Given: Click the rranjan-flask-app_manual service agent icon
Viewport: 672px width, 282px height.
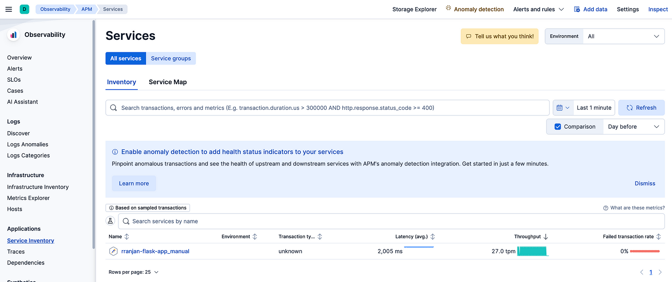Looking at the screenshot, I should [113, 251].
